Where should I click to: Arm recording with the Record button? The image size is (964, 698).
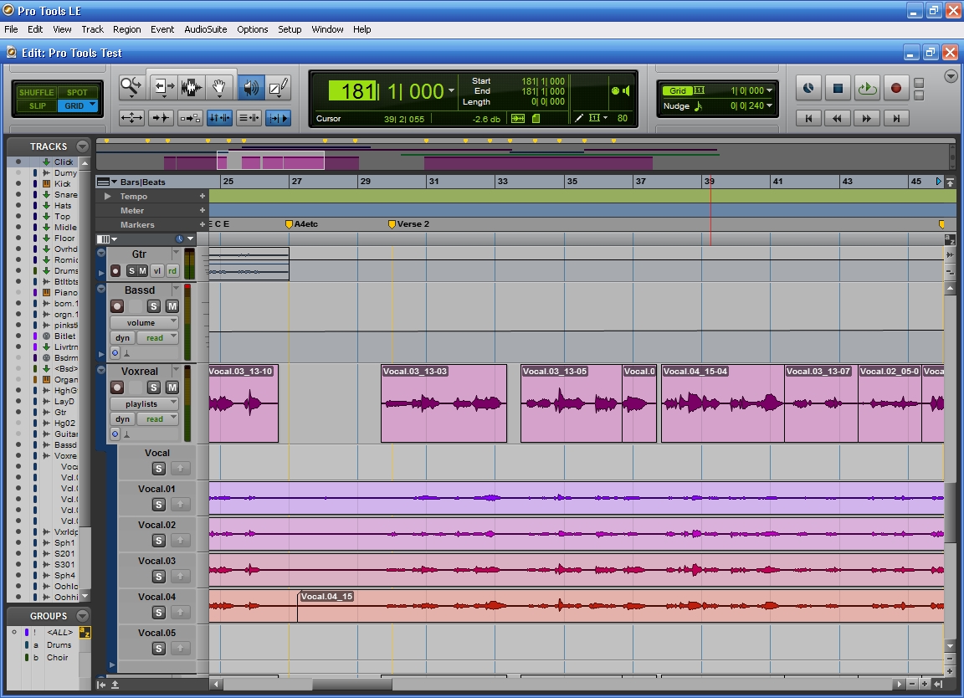[896, 88]
